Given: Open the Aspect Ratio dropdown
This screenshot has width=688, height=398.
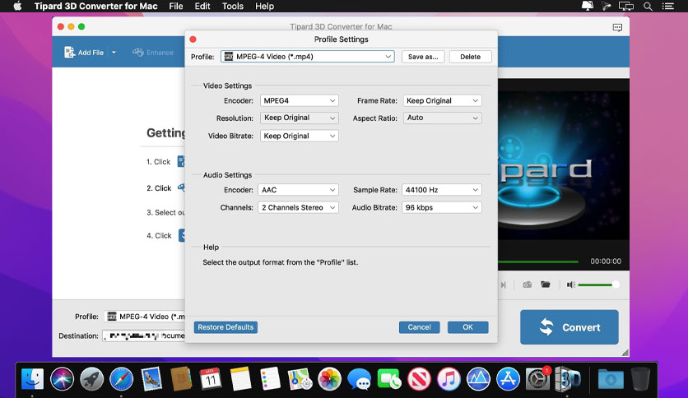Looking at the screenshot, I should tap(442, 118).
